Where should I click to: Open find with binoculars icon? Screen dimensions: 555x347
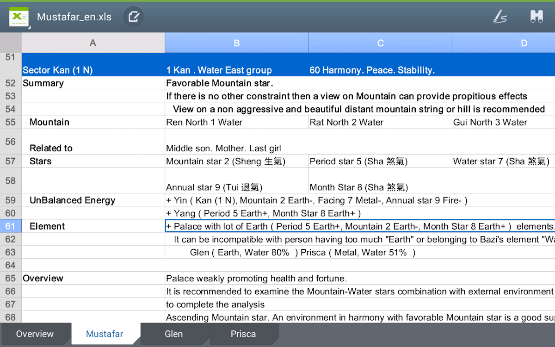(x=536, y=17)
